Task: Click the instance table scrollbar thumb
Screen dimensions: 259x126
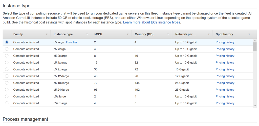Action: click(255, 47)
